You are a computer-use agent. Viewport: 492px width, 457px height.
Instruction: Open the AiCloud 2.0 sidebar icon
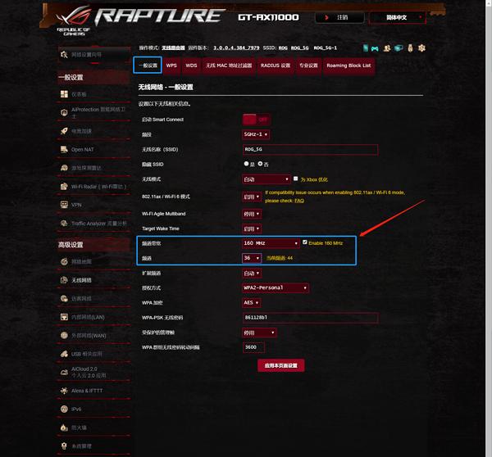click(64, 372)
